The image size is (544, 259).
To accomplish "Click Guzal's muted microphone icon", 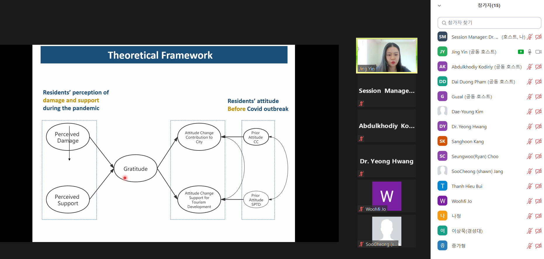I will click(x=530, y=97).
